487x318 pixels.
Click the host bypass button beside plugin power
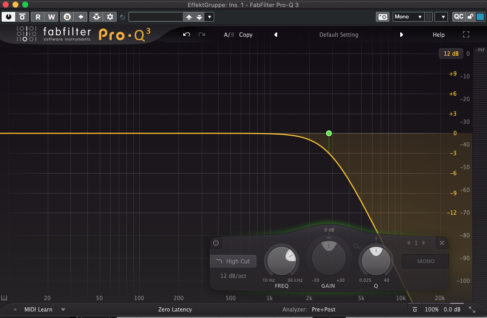22,17
